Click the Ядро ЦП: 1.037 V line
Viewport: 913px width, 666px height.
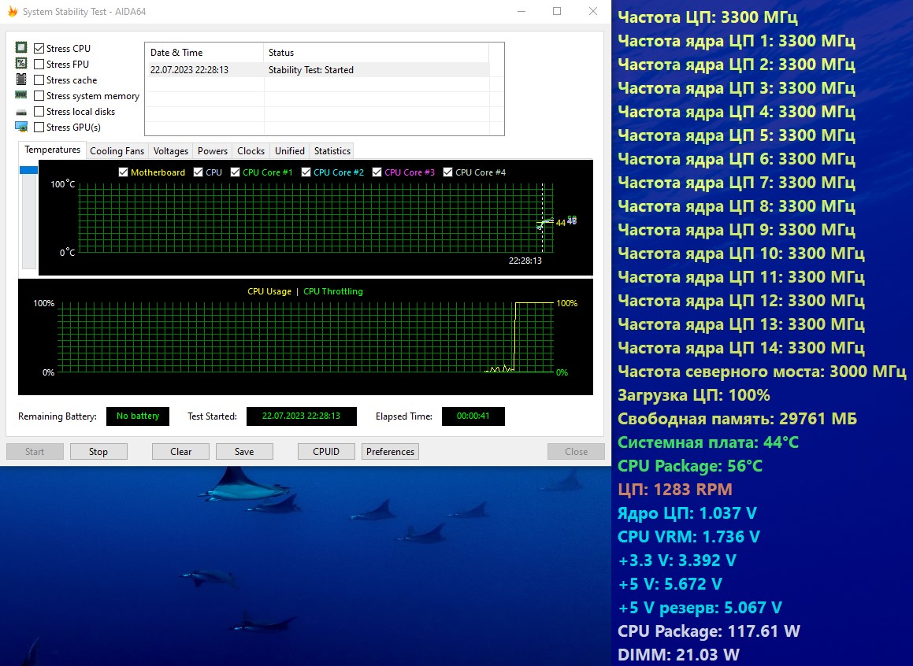(687, 513)
